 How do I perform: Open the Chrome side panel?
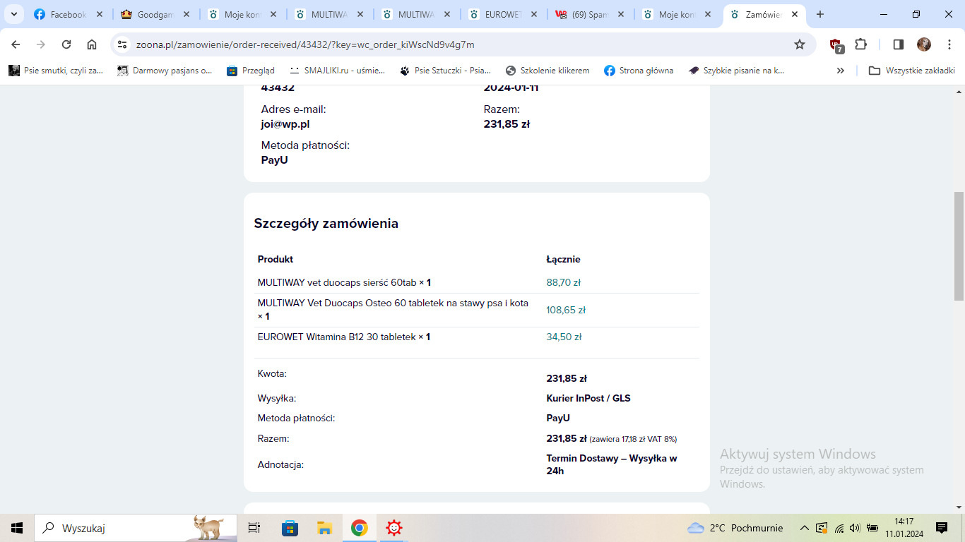899,44
